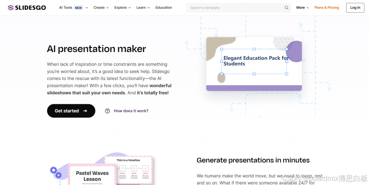Click the question mark help icon
Image resolution: width=369 pixels, height=185 pixels.
tap(107, 111)
